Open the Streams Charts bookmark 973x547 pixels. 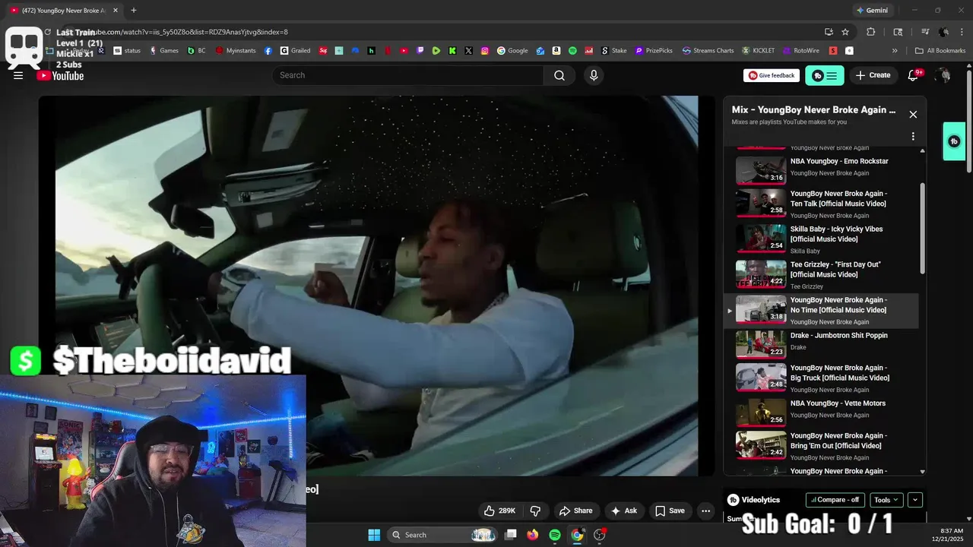click(x=708, y=51)
